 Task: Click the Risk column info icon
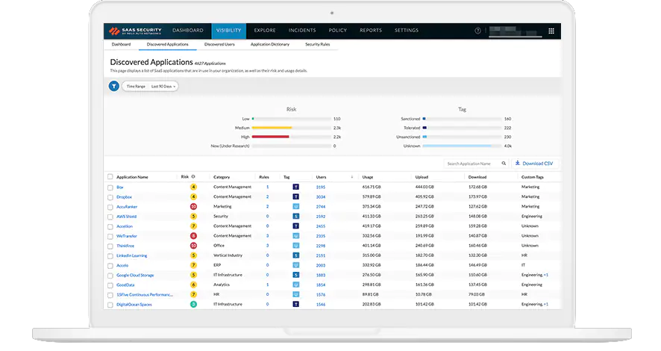pyautogui.click(x=193, y=177)
